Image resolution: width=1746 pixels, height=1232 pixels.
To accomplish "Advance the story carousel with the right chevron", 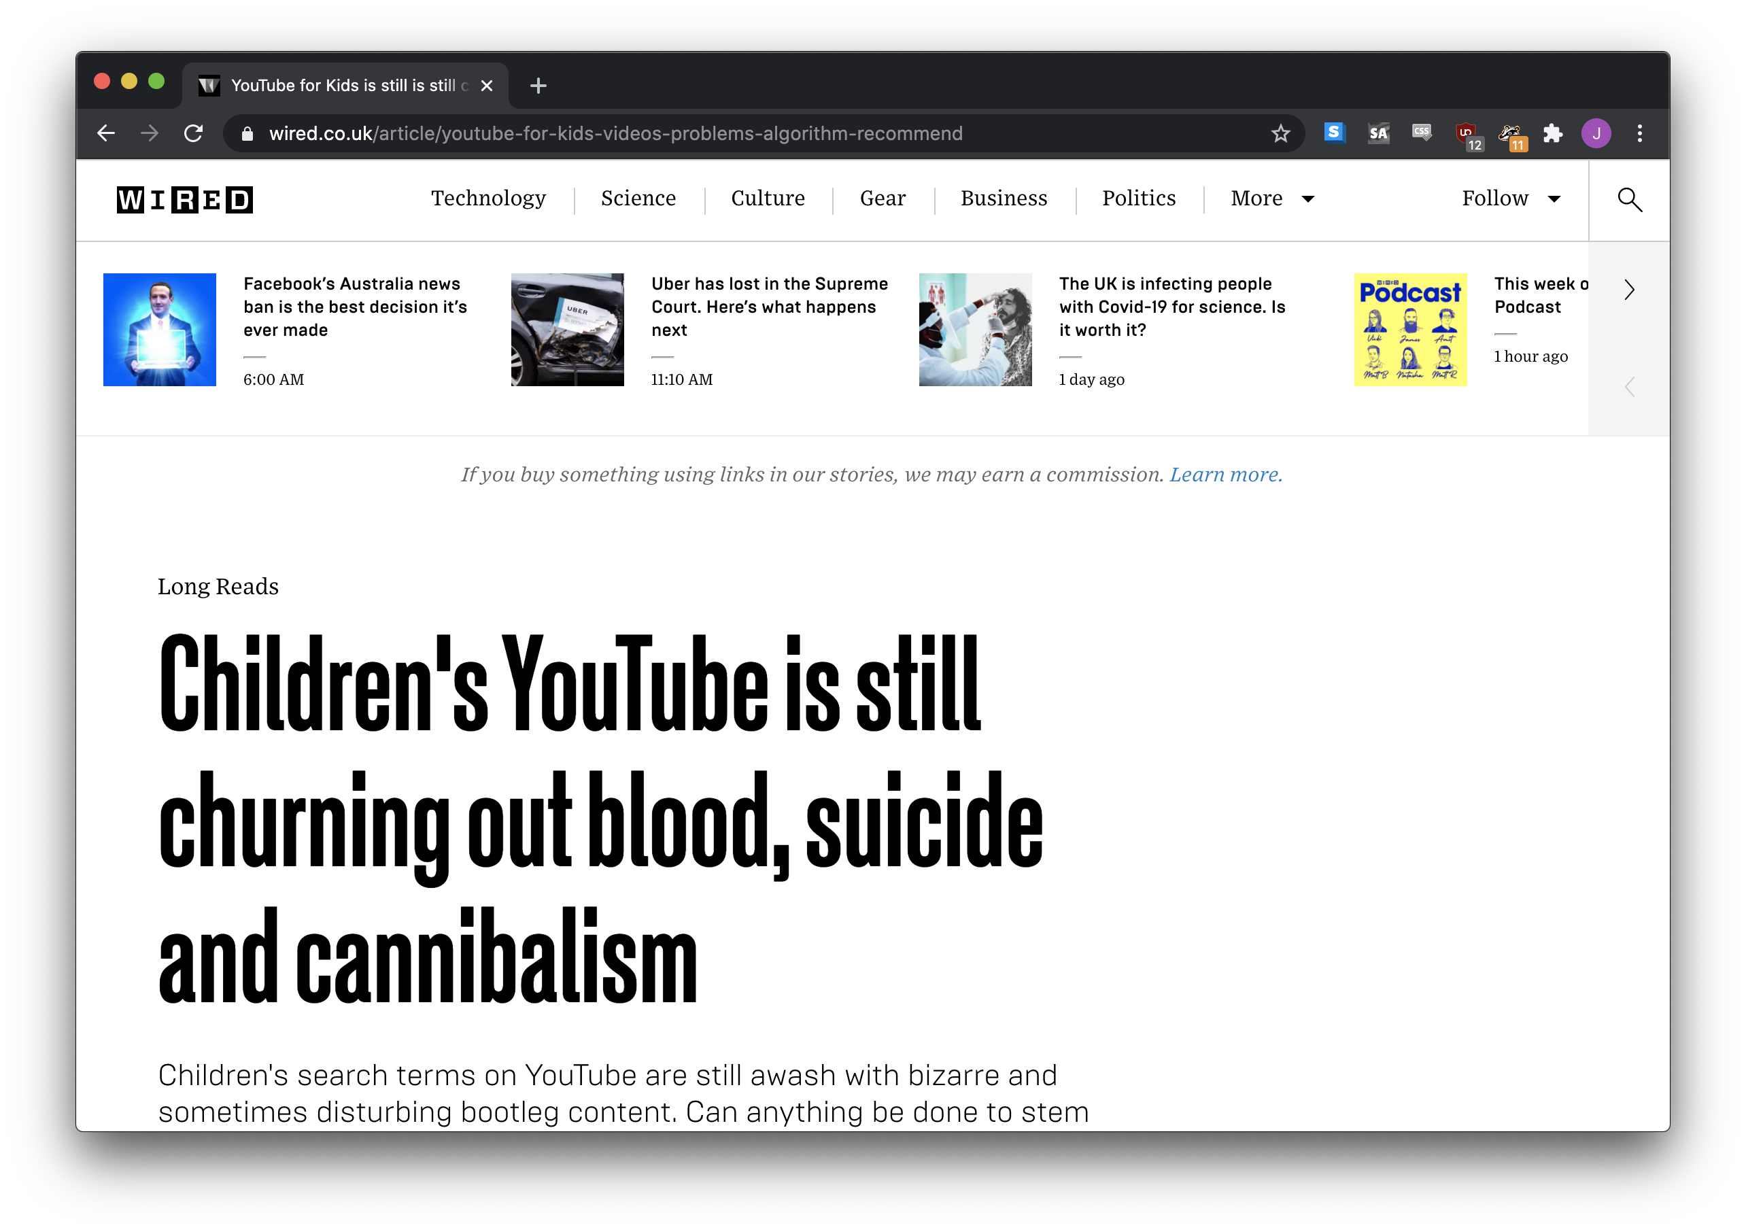I will [1628, 290].
